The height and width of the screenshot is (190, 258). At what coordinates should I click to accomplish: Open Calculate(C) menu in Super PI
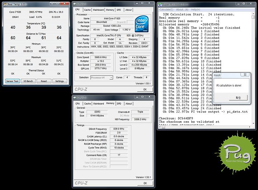pos(166,10)
